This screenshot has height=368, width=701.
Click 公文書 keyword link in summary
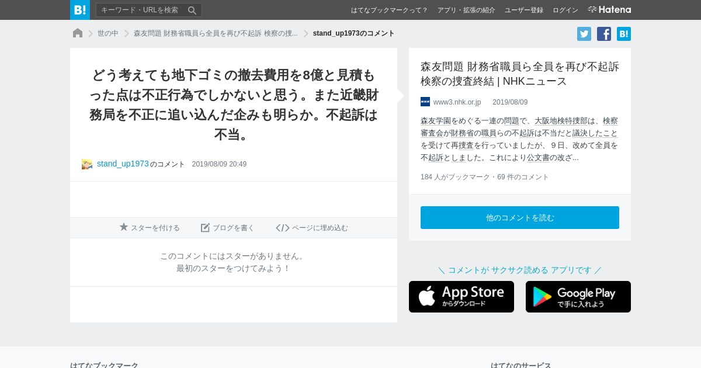coord(538,158)
